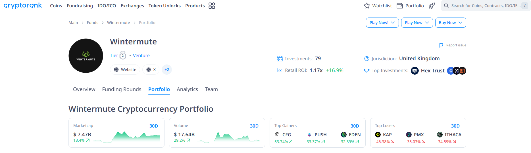Image resolution: width=531 pixels, height=153 pixels.
Task: Open the Token Unlocks menu
Action: click(x=165, y=6)
